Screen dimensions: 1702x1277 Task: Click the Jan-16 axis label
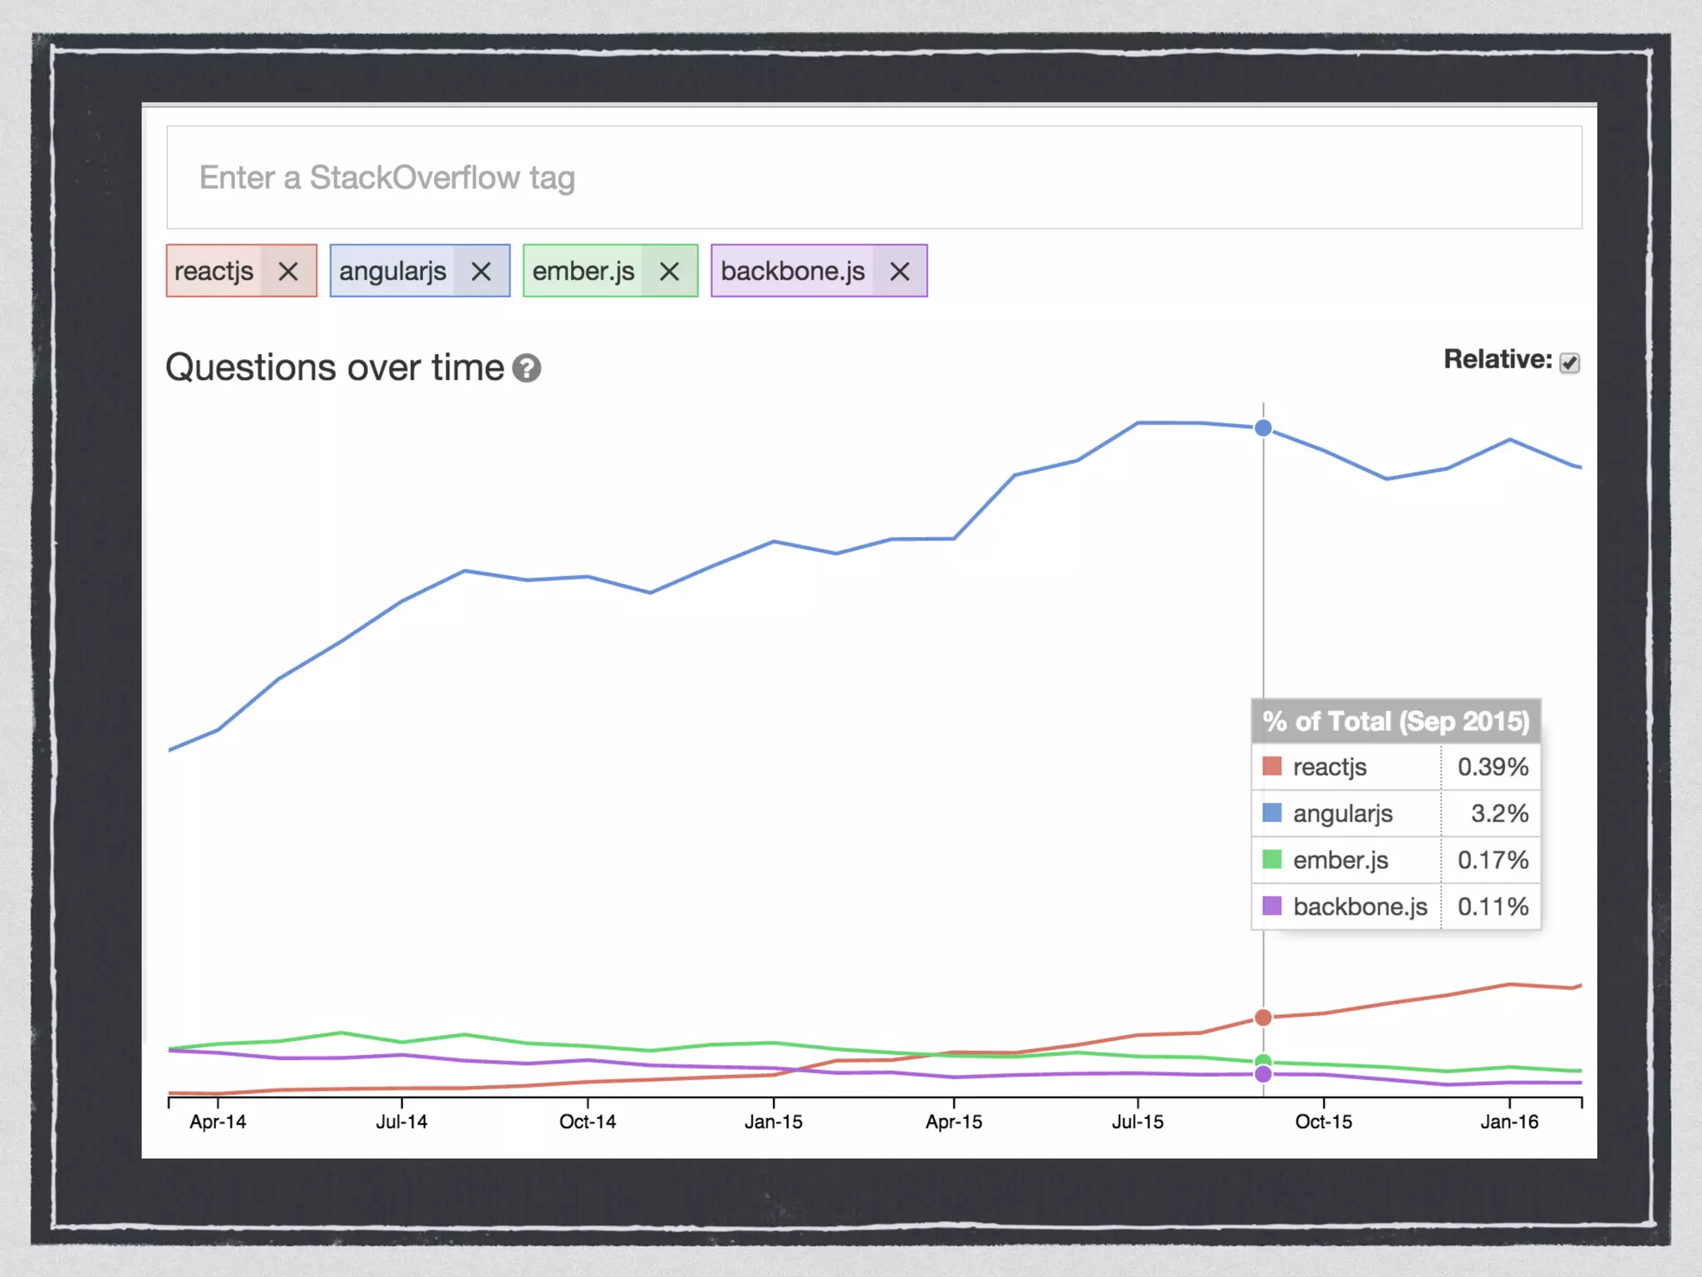pyautogui.click(x=1509, y=1122)
